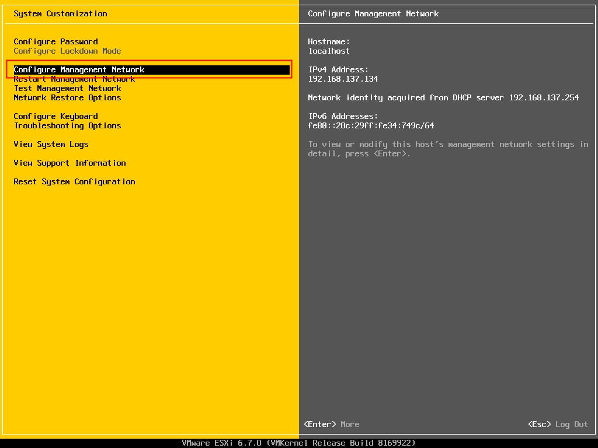Choose Reset System Configuration
The height and width of the screenshot is (448, 598).
[x=75, y=181]
